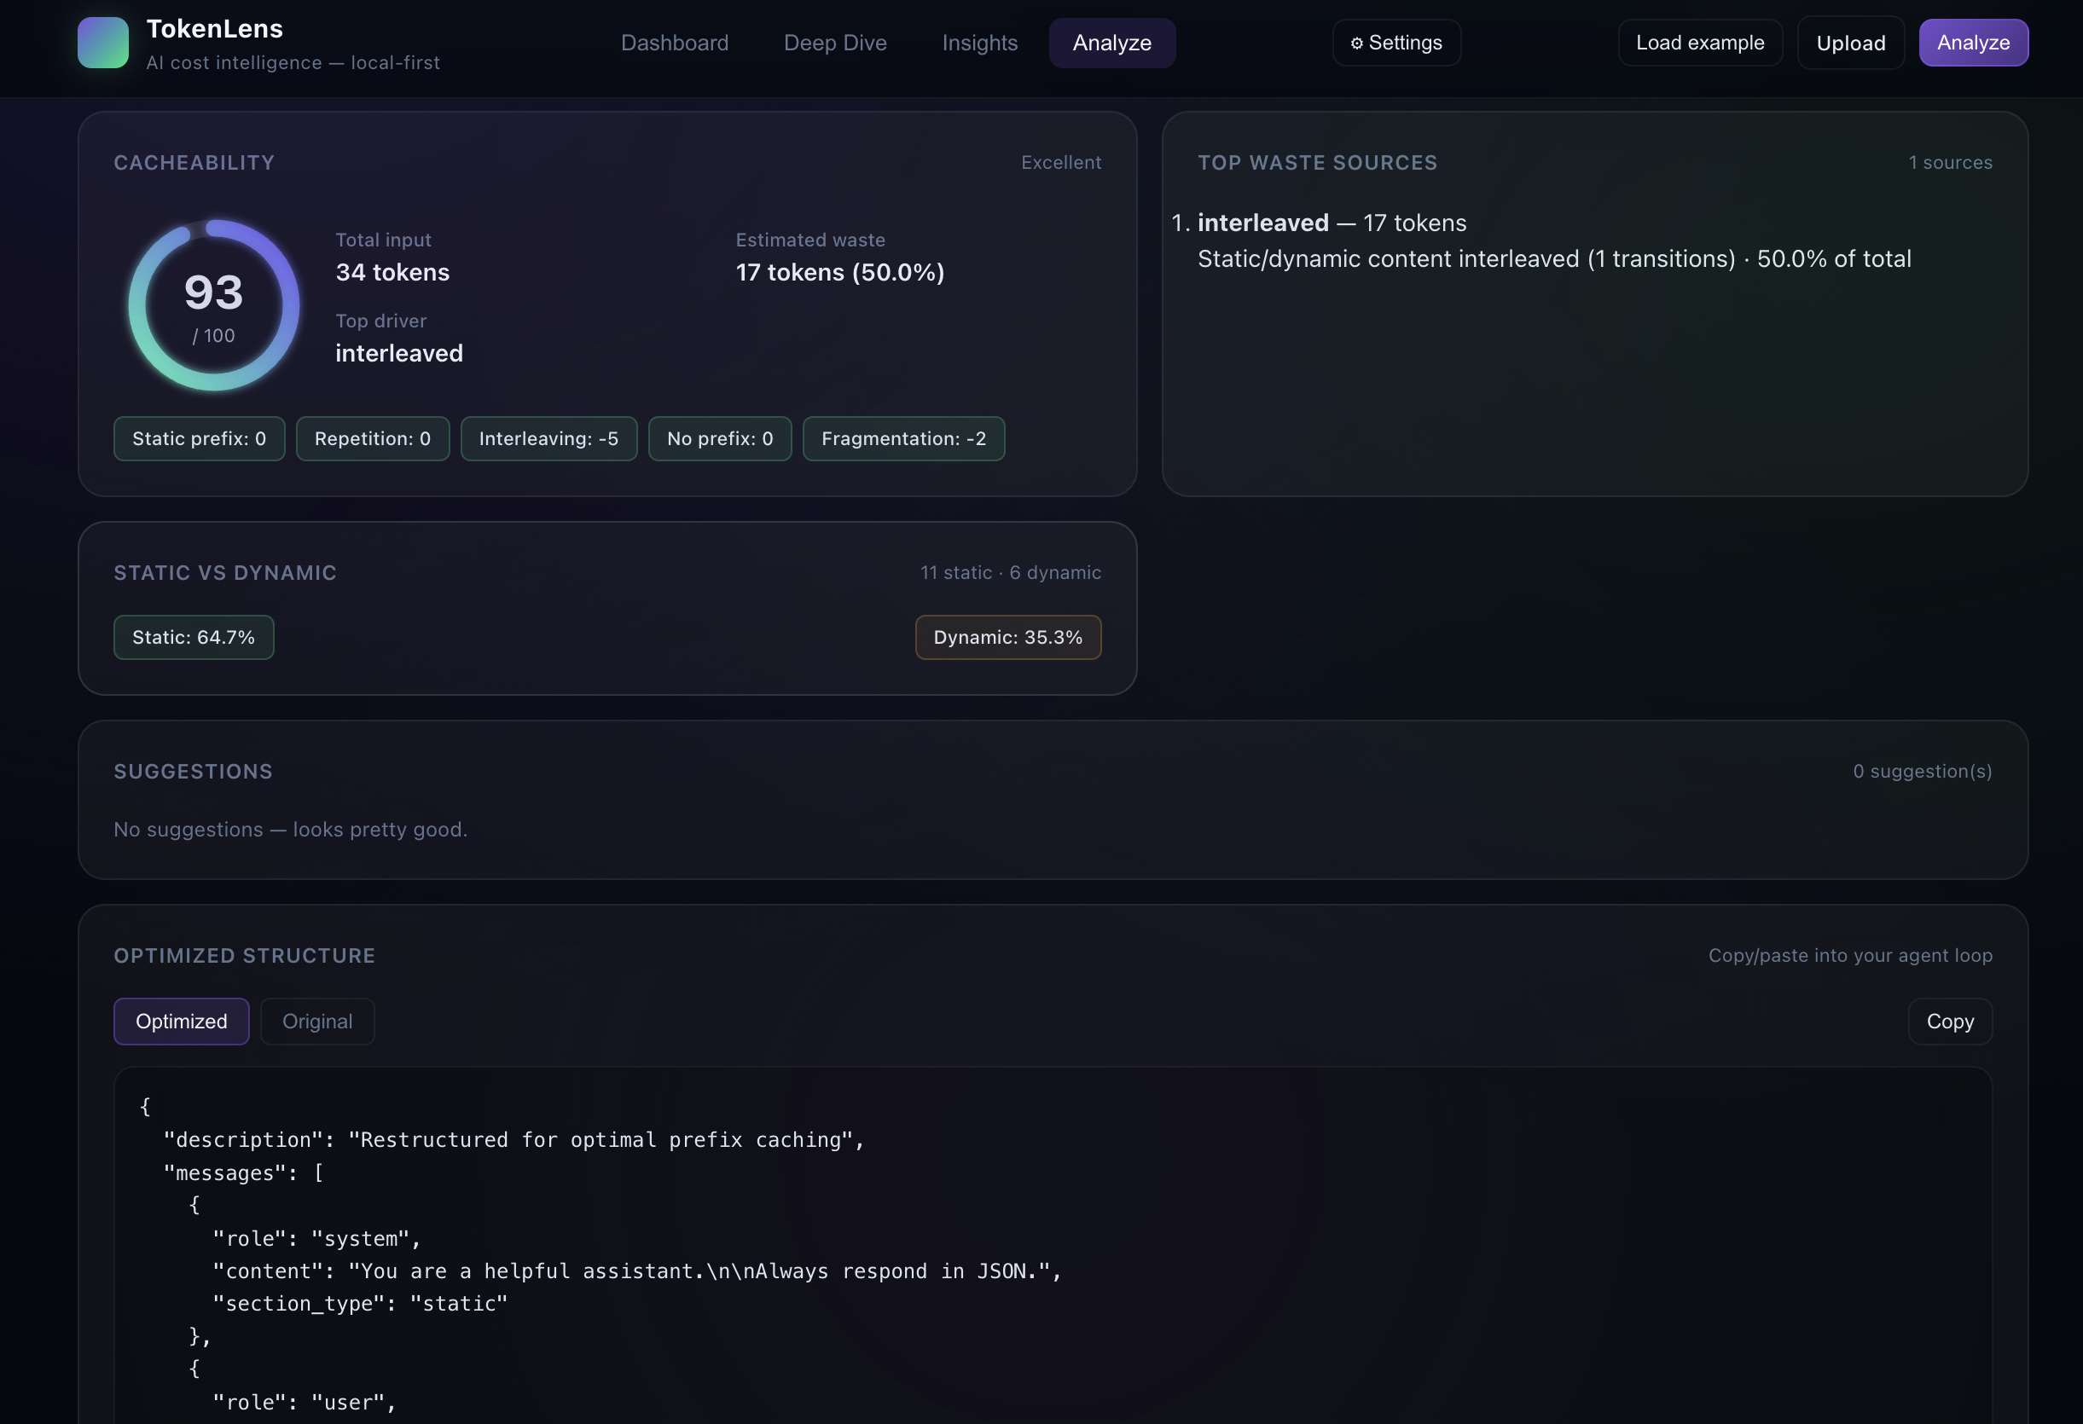The height and width of the screenshot is (1424, 2083).
Task: Select the Optimized structure tab
Action: pos(181,1022)
